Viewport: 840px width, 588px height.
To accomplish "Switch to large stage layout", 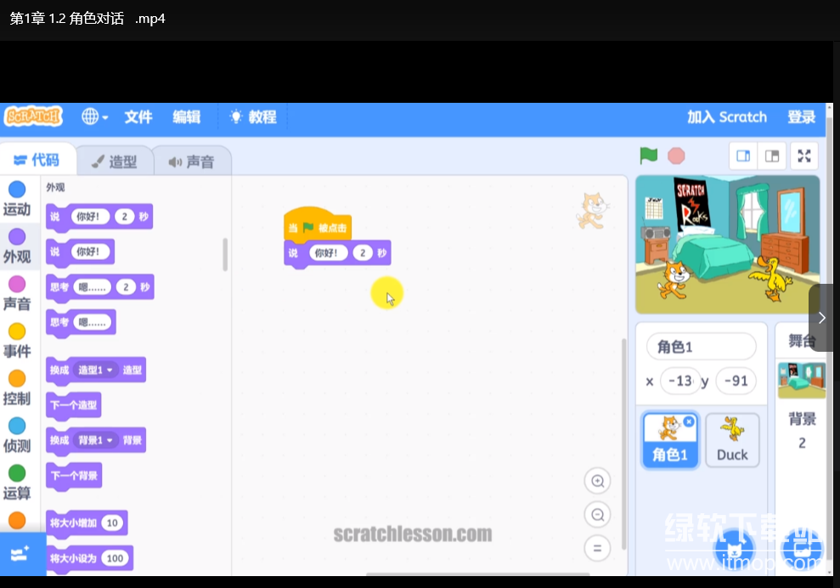I will coord(772,155).
